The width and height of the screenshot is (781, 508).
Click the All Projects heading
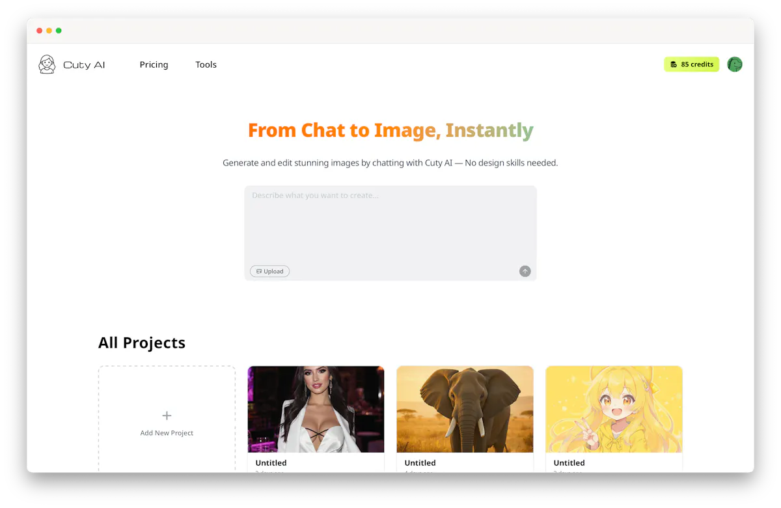(x=142, y=343)
